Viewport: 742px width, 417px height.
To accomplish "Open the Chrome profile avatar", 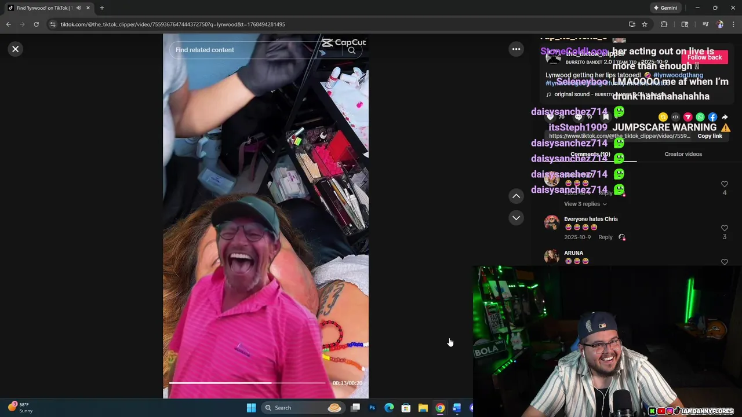I will 720,24.
